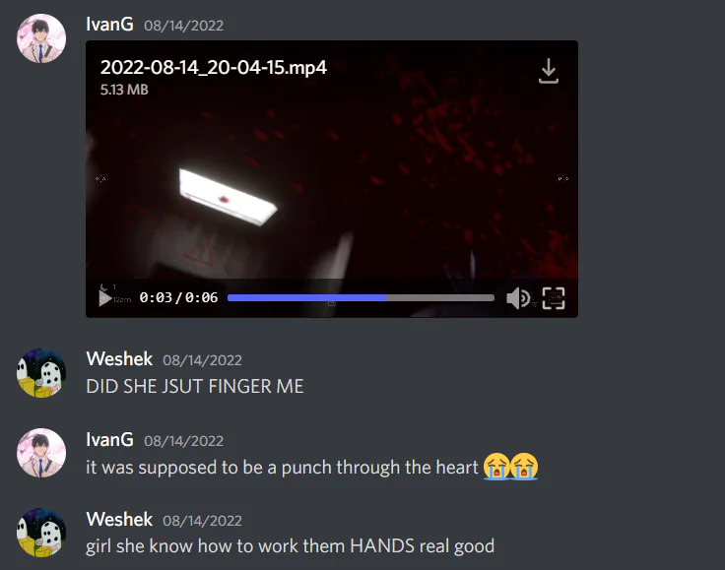Click the video filename title link
The height and width of the screenshot is (570, 725).
214,68
